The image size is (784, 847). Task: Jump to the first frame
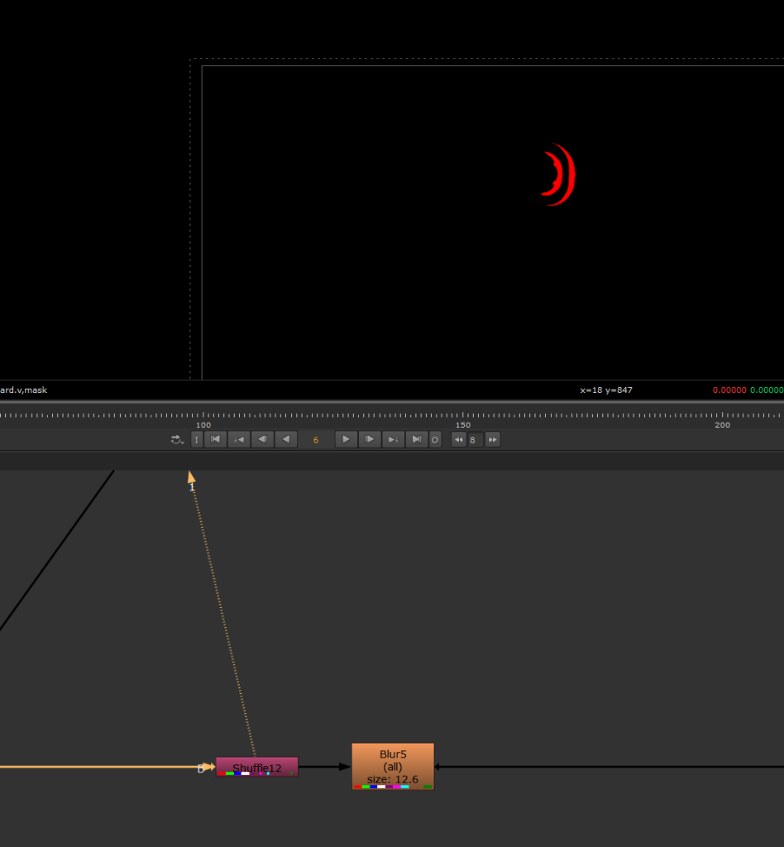[x=215, y=440]
